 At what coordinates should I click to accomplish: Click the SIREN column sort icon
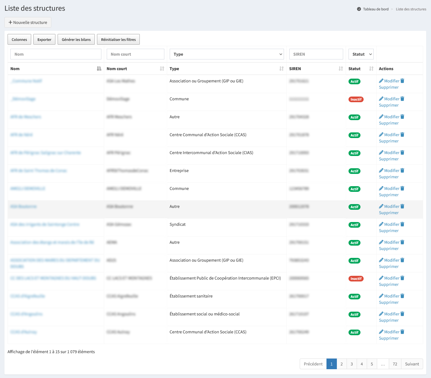341,69
